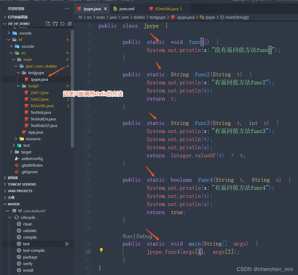Open R2mUtils.java in the file tree
This screenshot has height=275, width=298.
(42, 106)
